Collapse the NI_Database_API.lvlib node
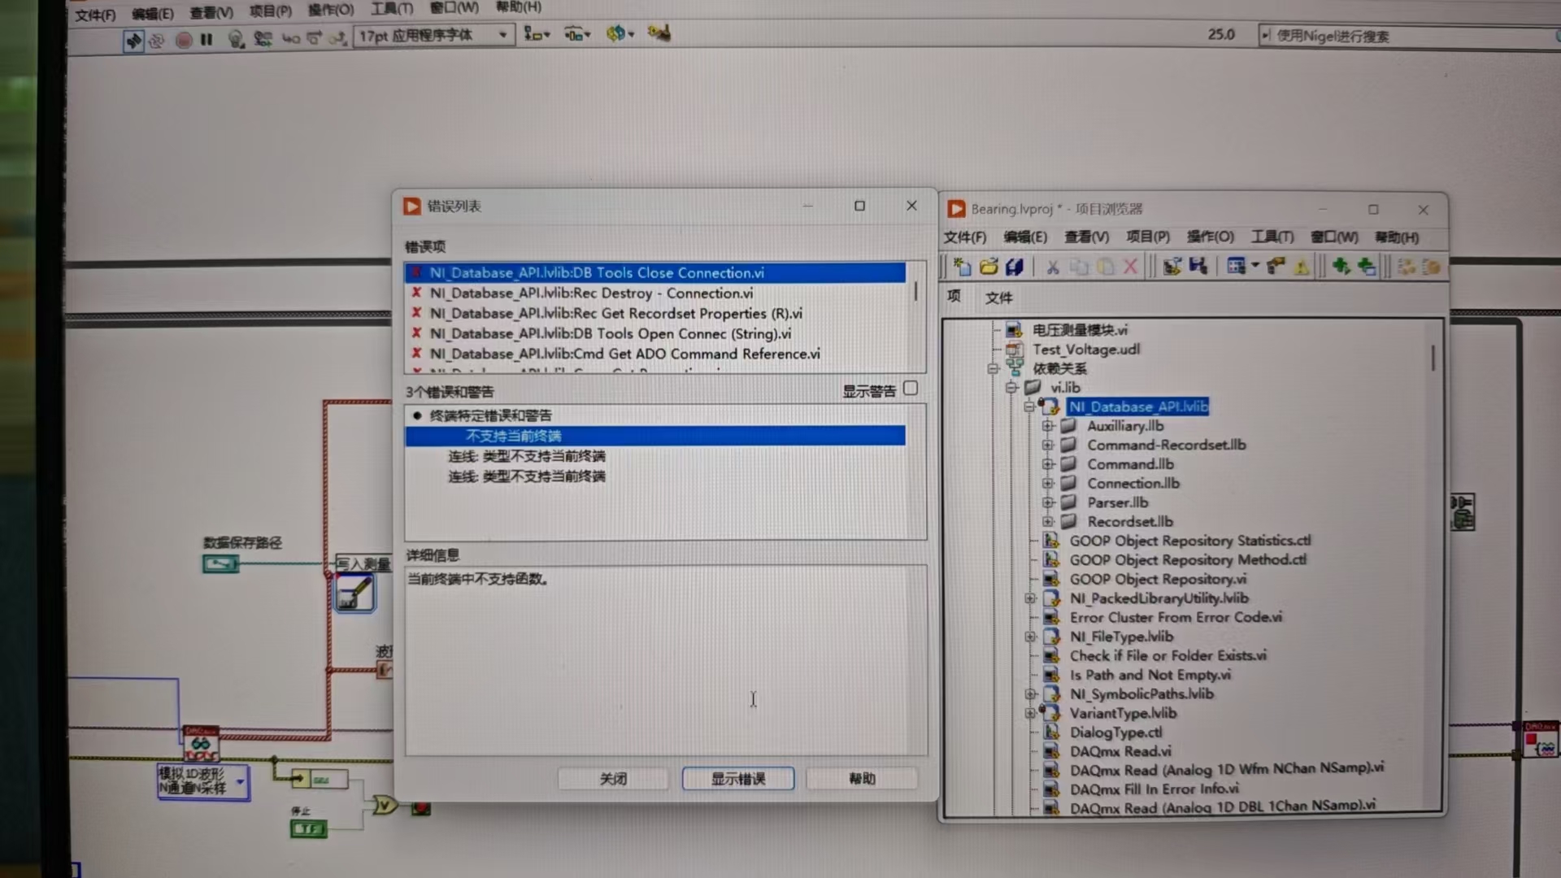Screen dimensions: 1561x878 click(1030, 406)
